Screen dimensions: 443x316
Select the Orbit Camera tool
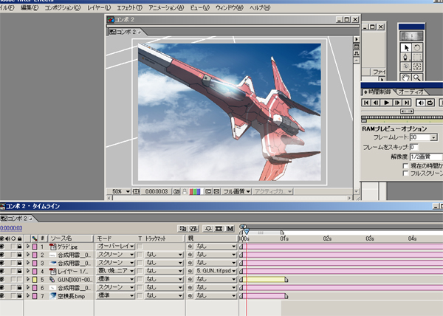click(x=406, y=67)
